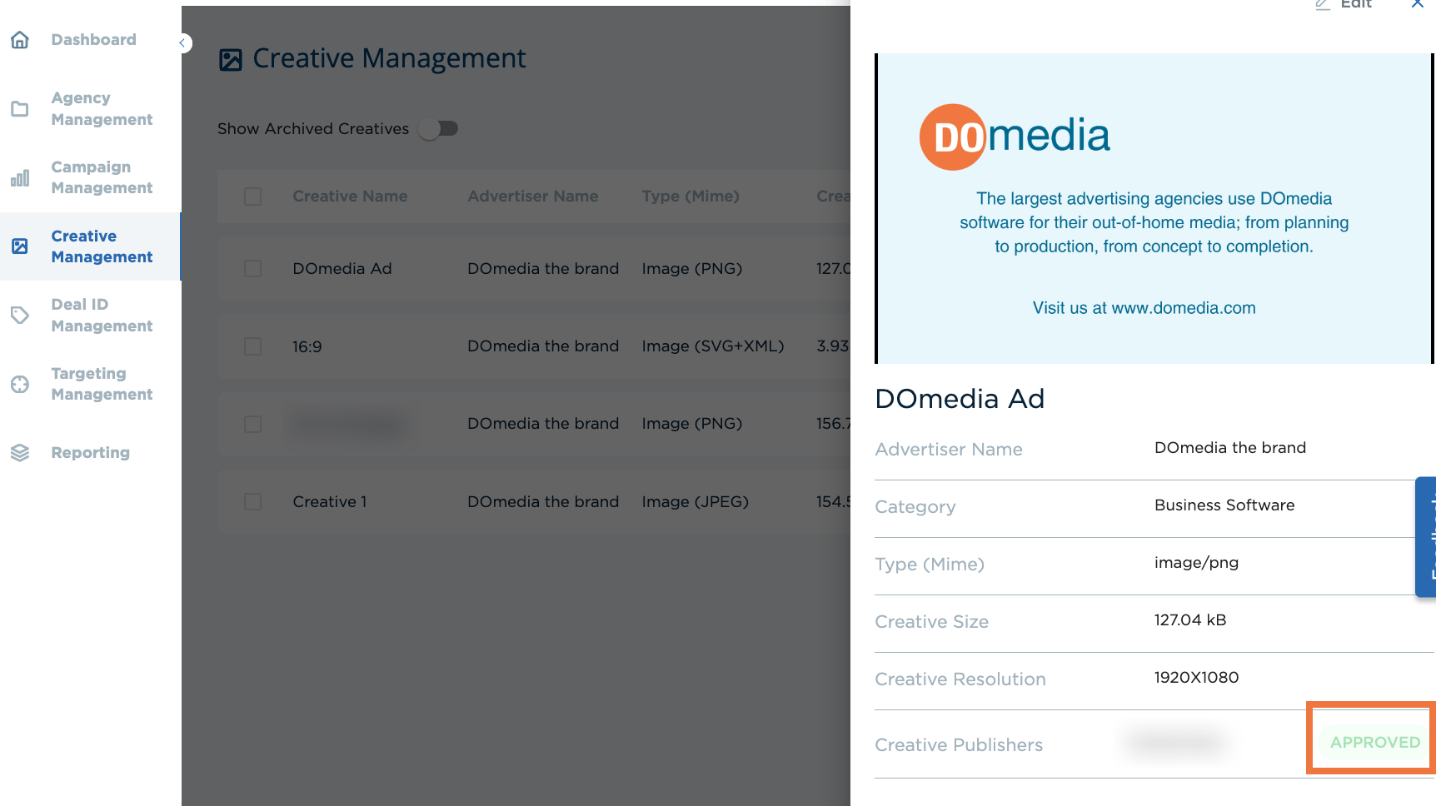The width and height of the screenshot is (1436, 806).
Task: Open the Reporting section
Action: pyautogui.click(x=90, y=453)
